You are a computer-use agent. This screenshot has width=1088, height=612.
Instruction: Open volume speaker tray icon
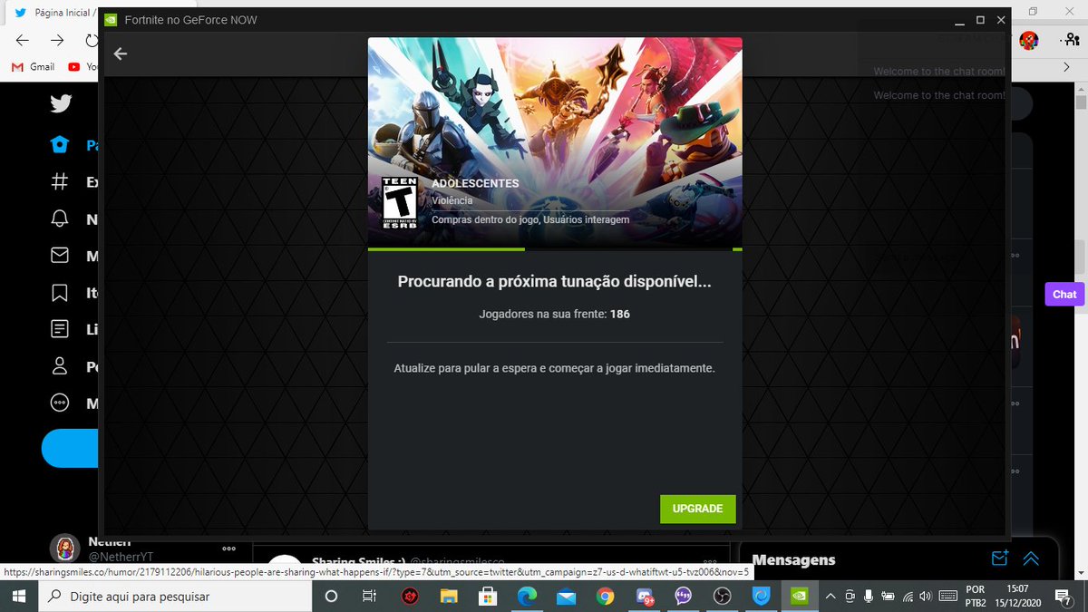coord(925,597)
